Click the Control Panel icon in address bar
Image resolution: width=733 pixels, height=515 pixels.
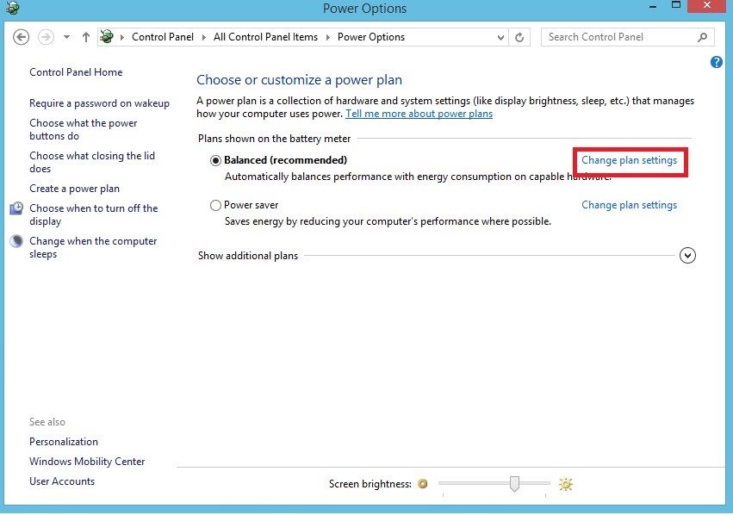(108, 37)
